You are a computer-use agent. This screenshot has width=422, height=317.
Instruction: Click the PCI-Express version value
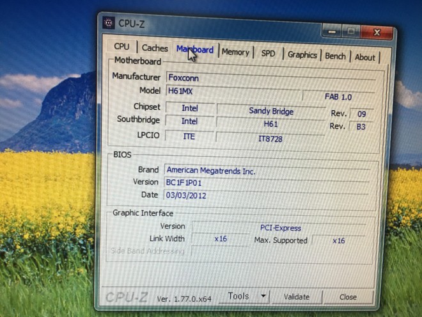tap(280, 228)
